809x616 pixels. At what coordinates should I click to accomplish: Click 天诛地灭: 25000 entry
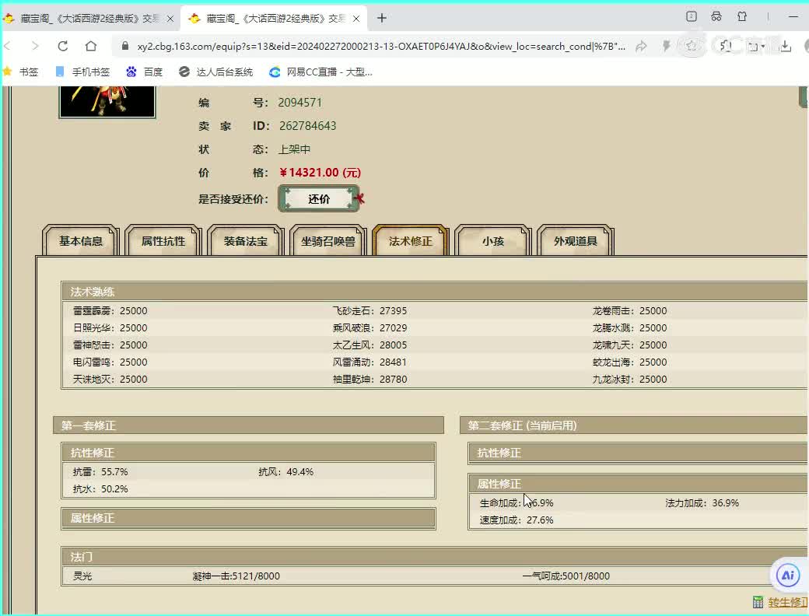(x=110, y=379)
